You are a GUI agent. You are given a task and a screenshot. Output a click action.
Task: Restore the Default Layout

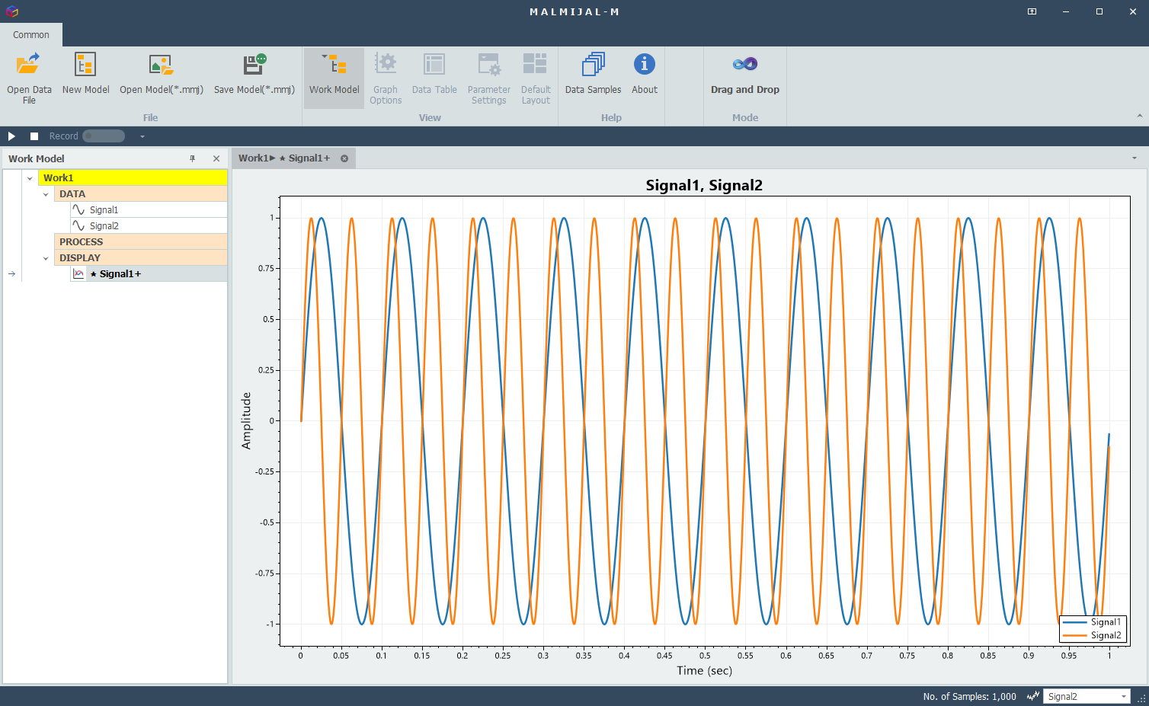click(536, 78)
